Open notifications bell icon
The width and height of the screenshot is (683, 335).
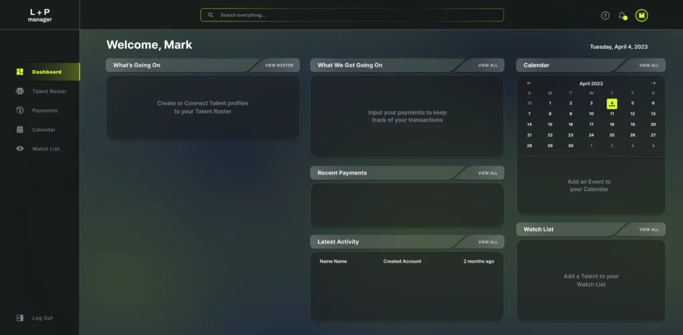pos(622,16)
